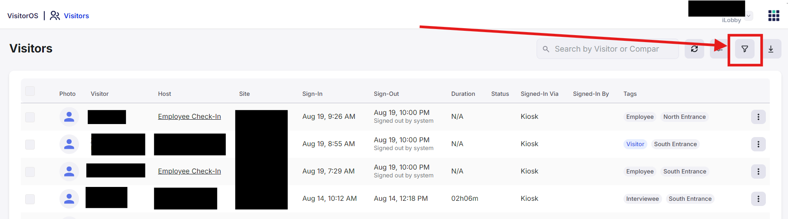Click the '02h06m' duration value
This screenshot has width=788, height=219.
coord(465,199)
